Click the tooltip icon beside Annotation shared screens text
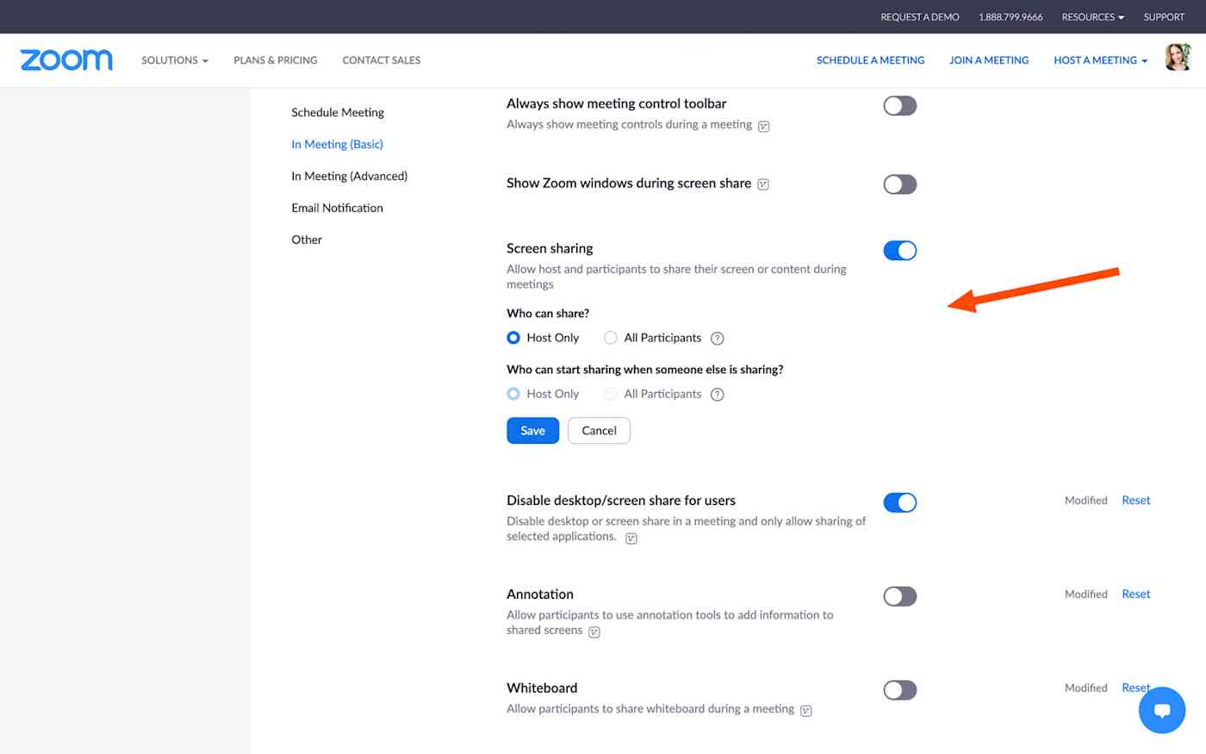This screenshot has width=1206, height=754. tap(594, 631)
